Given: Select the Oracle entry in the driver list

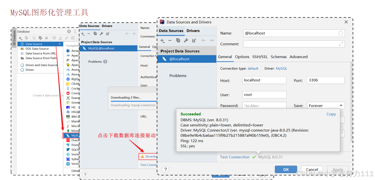Looking at the screenshot, I should [x=72, y=140].
